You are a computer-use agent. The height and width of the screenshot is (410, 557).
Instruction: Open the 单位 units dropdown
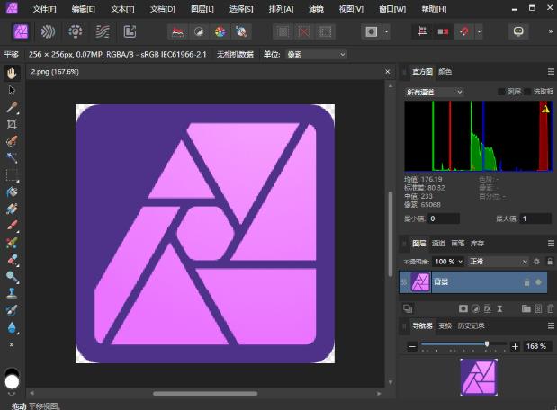(316, 55)
